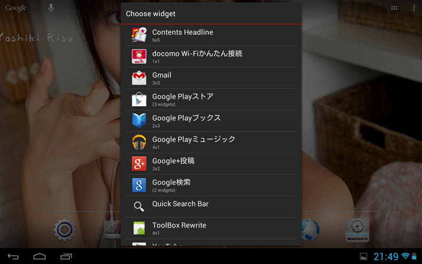Tap the Google search box logo
This screenshot has height=264, width=422.
(16, 8)
